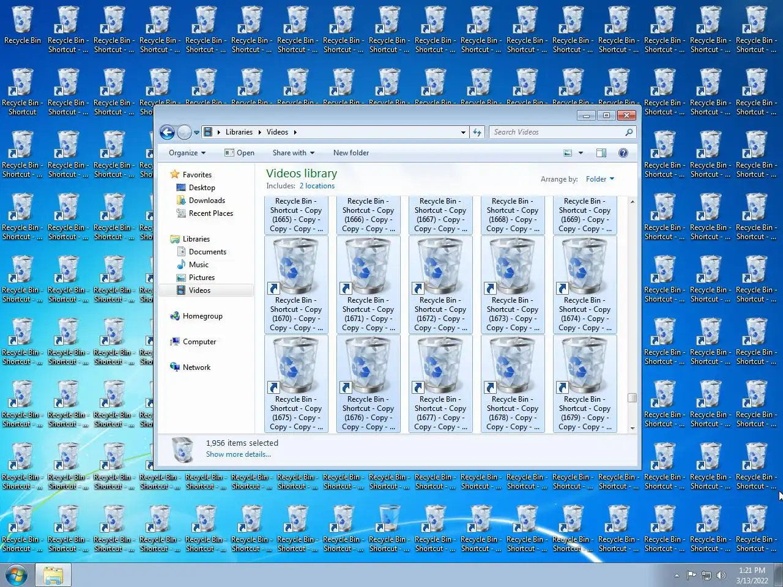
Task: Open the Pictures library
Action: point(202,278)
